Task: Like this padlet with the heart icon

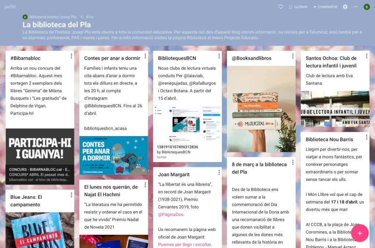Action: [281, 7]
